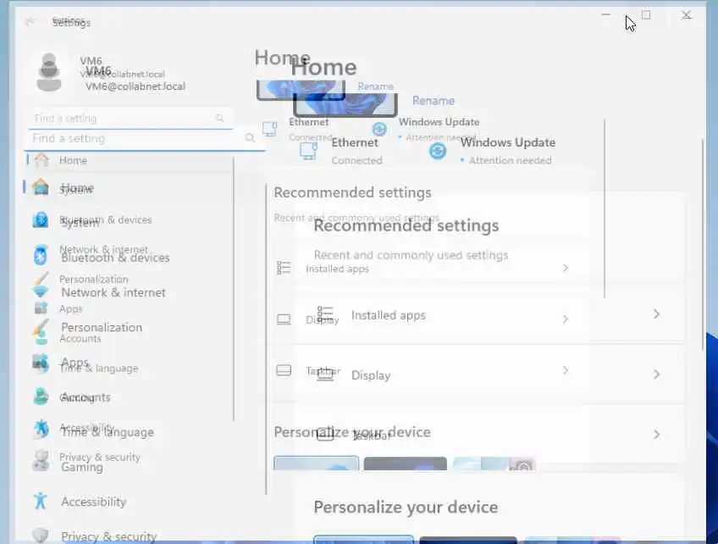Open the larger Display row label

(371, 375)
